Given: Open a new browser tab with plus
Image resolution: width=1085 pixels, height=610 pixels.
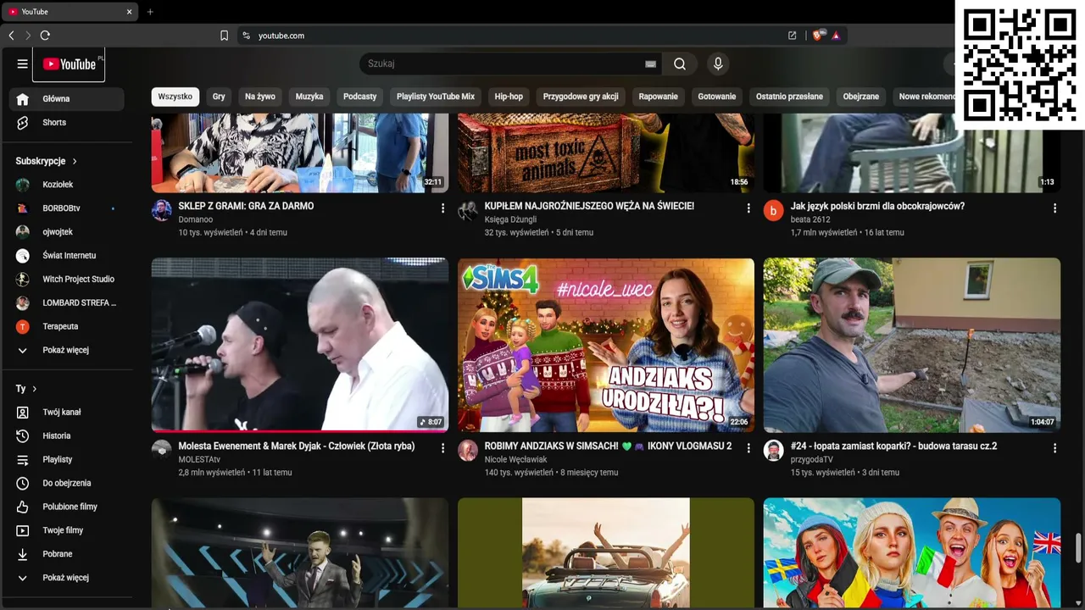Looking at the screenshot, I should [x=150, y=12].
